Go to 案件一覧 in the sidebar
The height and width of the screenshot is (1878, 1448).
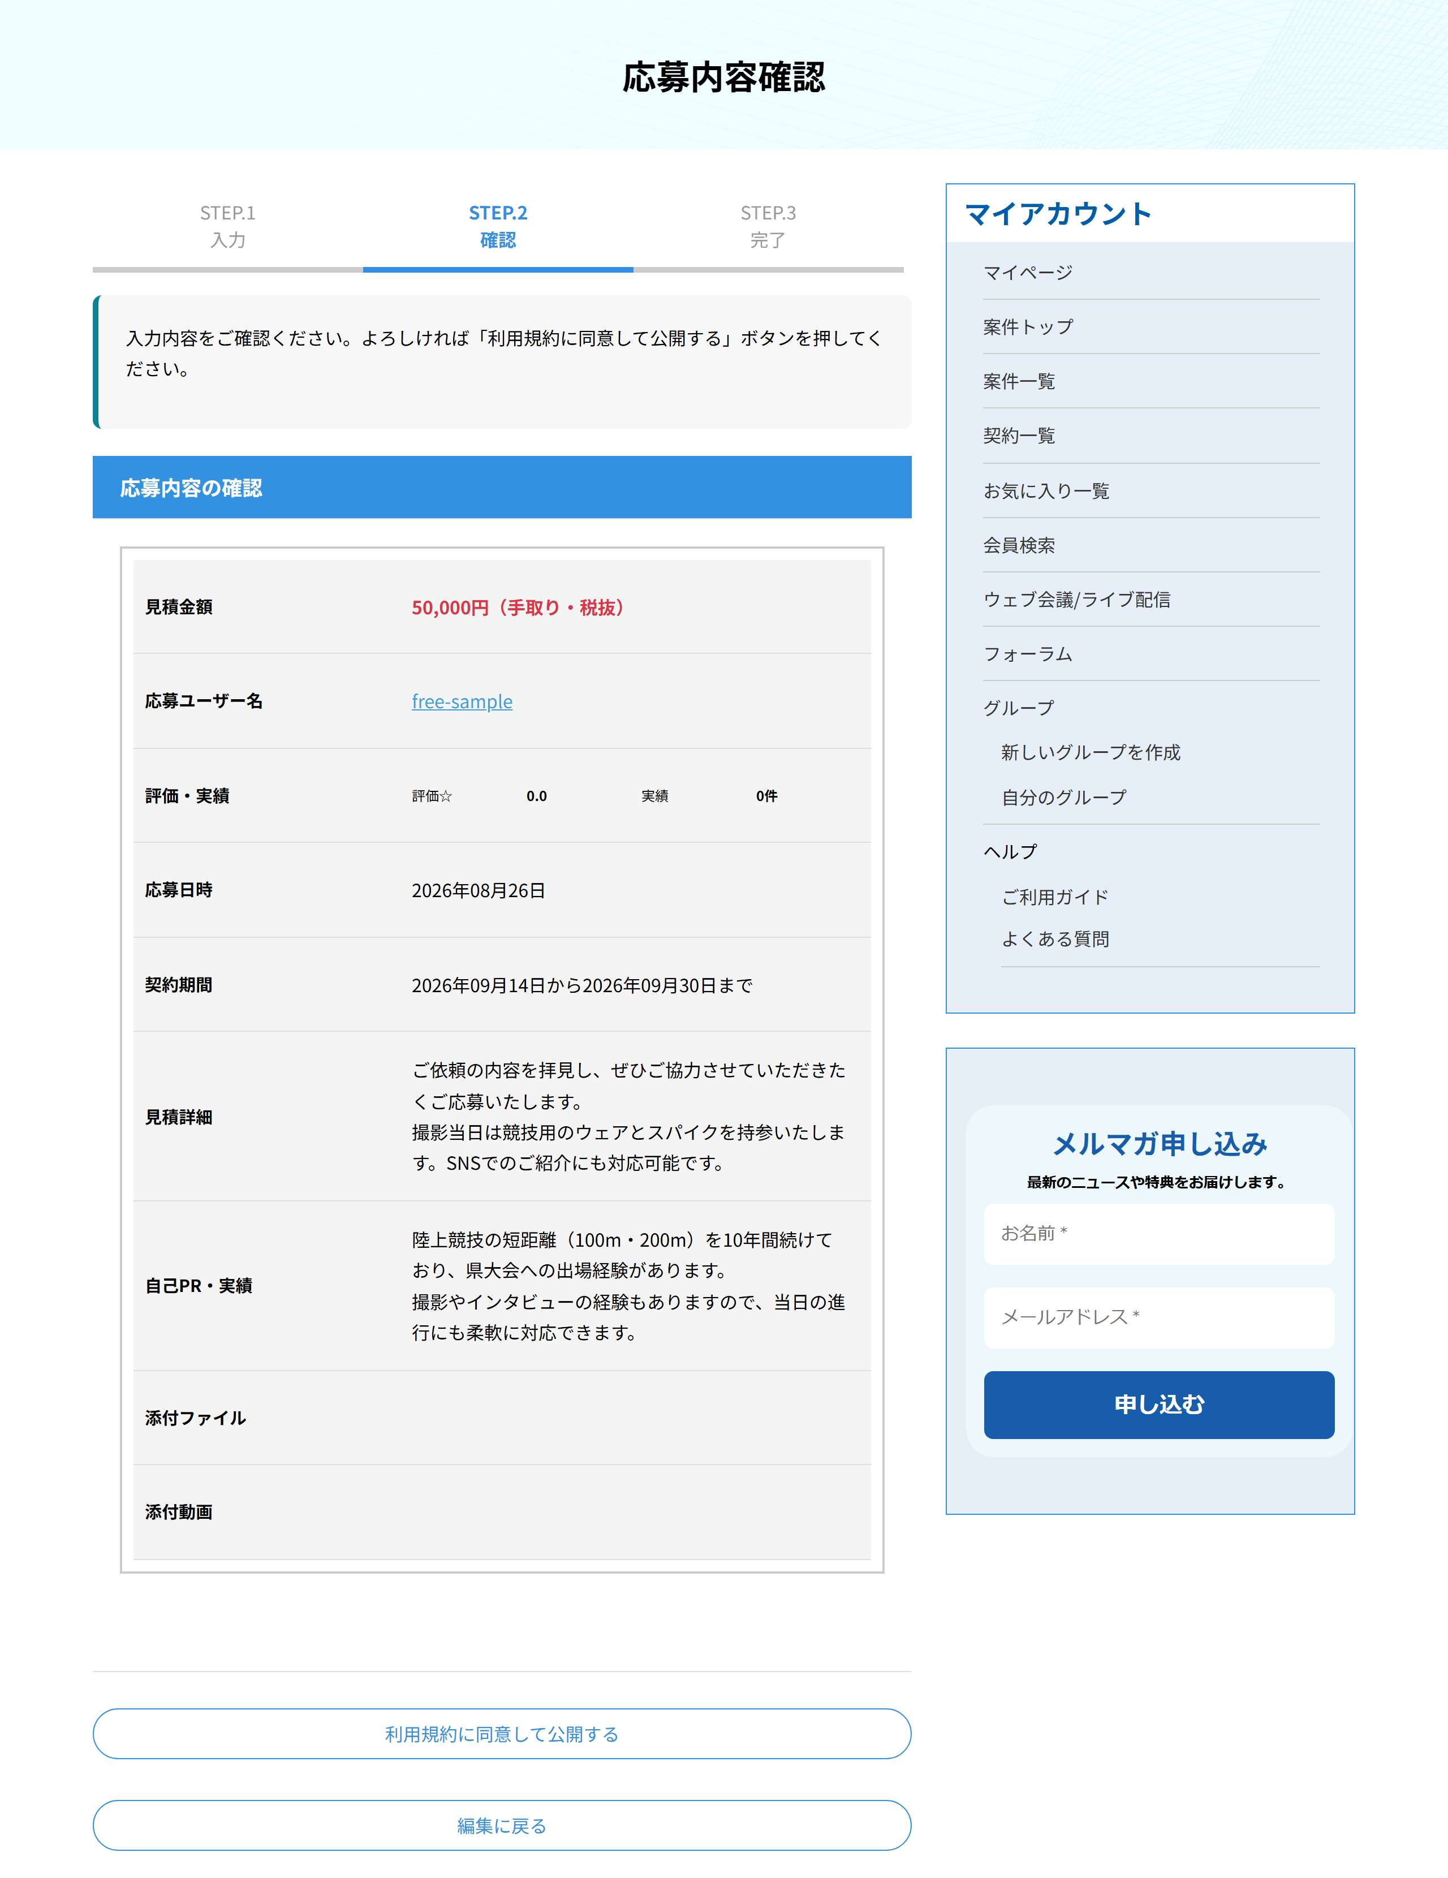click(1019, 381)
